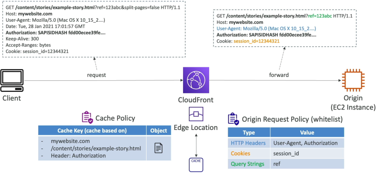The height and width of the screenshot is (173, 376).
Task: Click the Origin Request Policy clipboard icon
Action: (233, 119)
